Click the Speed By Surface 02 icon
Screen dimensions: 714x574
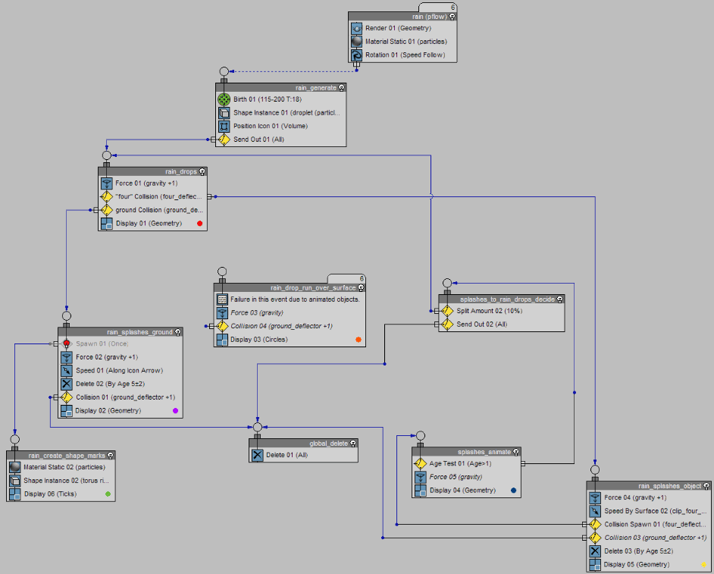coord(595,511)
